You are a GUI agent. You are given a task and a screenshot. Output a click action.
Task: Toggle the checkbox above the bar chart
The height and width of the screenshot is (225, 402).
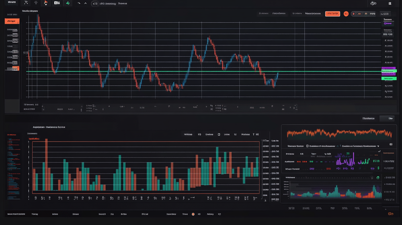219,134
